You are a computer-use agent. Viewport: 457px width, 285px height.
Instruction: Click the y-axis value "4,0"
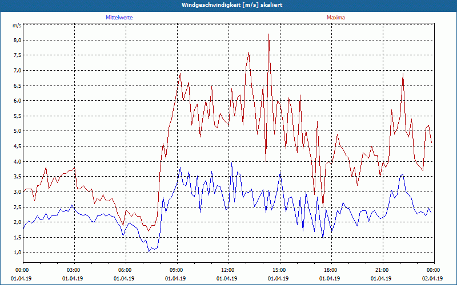pos(18,161)
